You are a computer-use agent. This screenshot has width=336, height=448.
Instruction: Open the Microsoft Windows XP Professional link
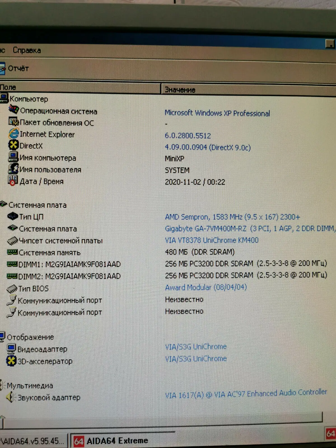coord(217,113)
